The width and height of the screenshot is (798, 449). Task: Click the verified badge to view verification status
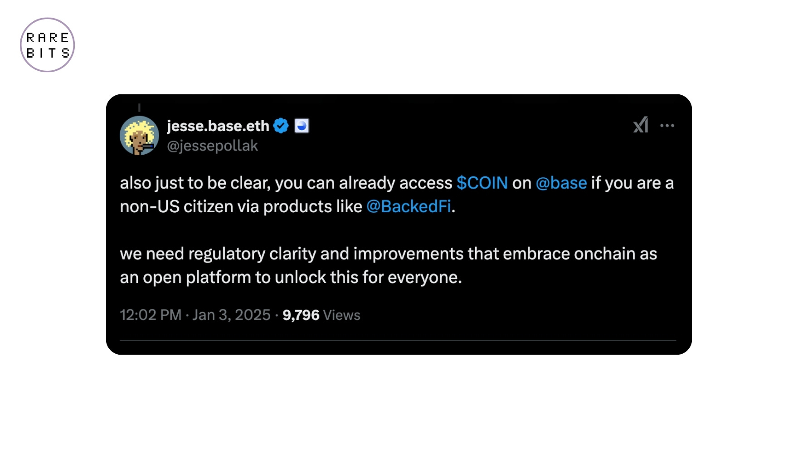(x=281, y=126)
